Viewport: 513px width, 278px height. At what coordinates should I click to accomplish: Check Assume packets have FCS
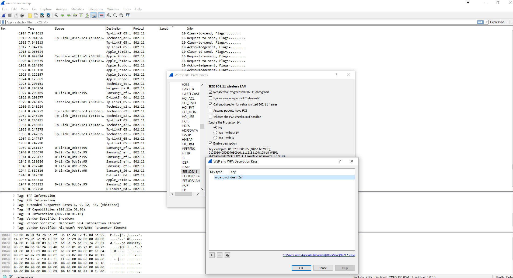(x=211, y=111)
